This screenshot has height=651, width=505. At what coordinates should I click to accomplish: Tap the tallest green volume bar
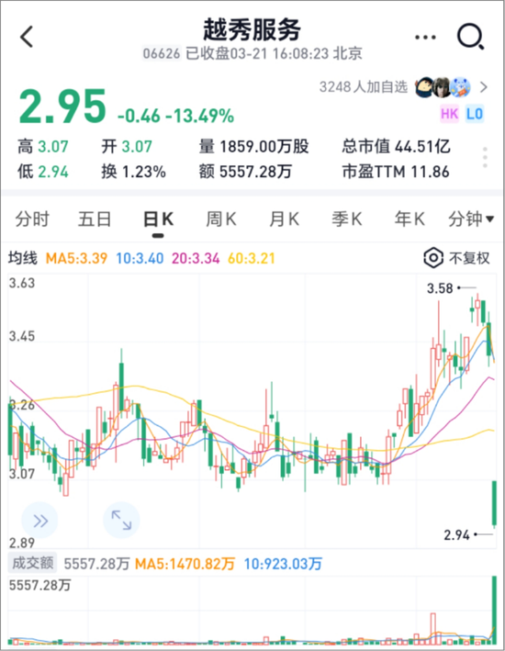494,610
